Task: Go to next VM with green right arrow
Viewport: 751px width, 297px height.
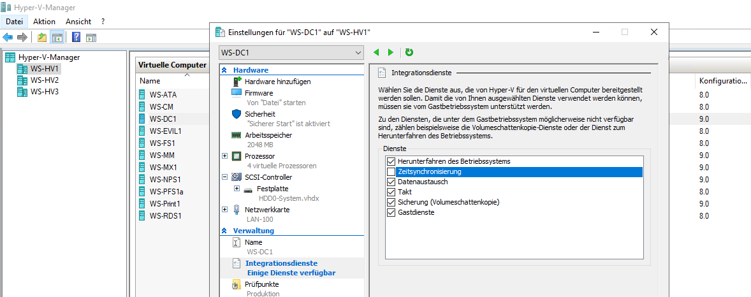Action: pos(391,52)
